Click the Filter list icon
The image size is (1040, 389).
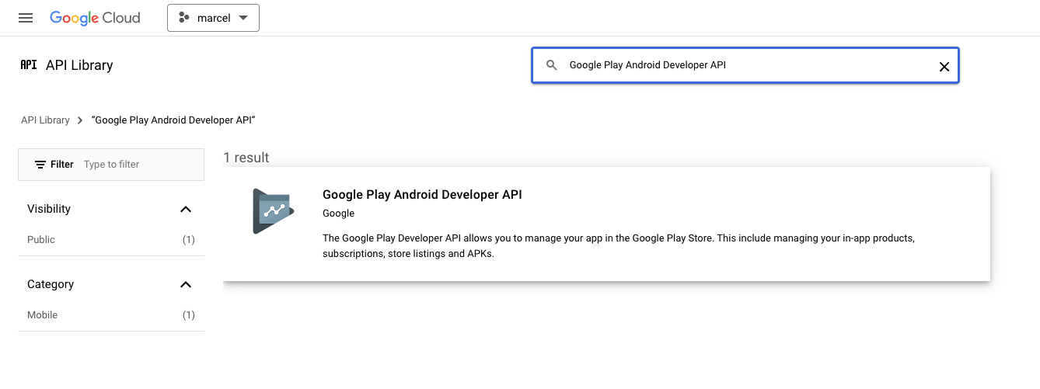tap(40, 165)
